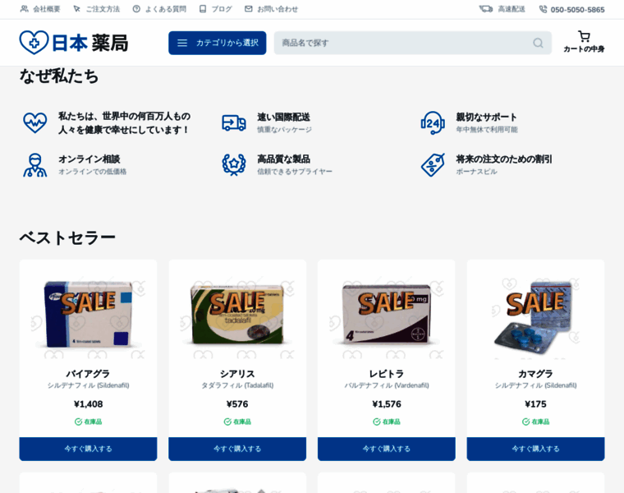624x493 pixels.
Task: Click the カートの中身 label
Action: tap(584, 49)
